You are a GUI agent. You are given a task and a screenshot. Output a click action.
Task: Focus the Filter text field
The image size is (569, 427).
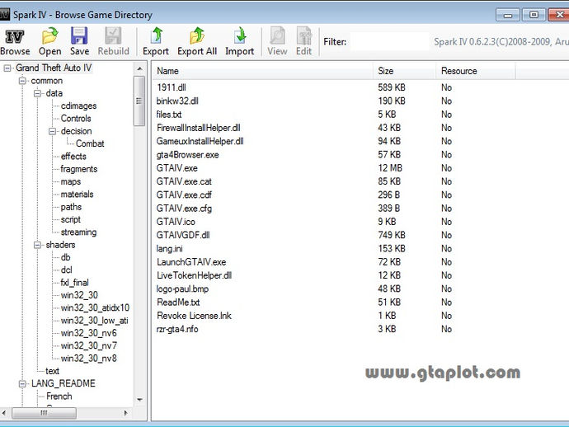(x=389, y=42)
